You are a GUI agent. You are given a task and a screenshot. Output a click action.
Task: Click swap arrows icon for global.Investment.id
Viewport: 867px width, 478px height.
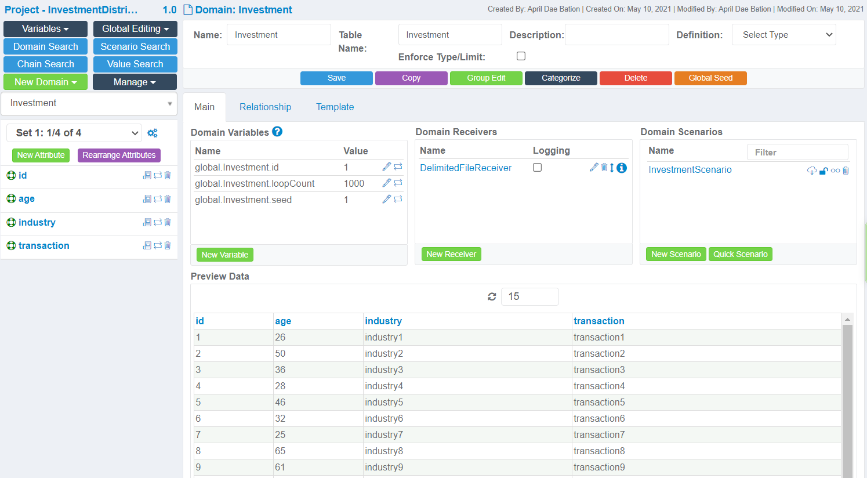398,166
